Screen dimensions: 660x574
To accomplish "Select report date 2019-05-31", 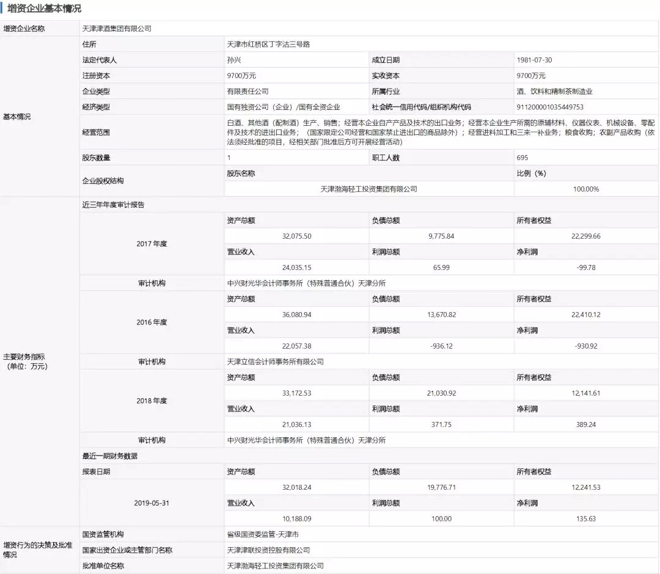I will 152,503.
